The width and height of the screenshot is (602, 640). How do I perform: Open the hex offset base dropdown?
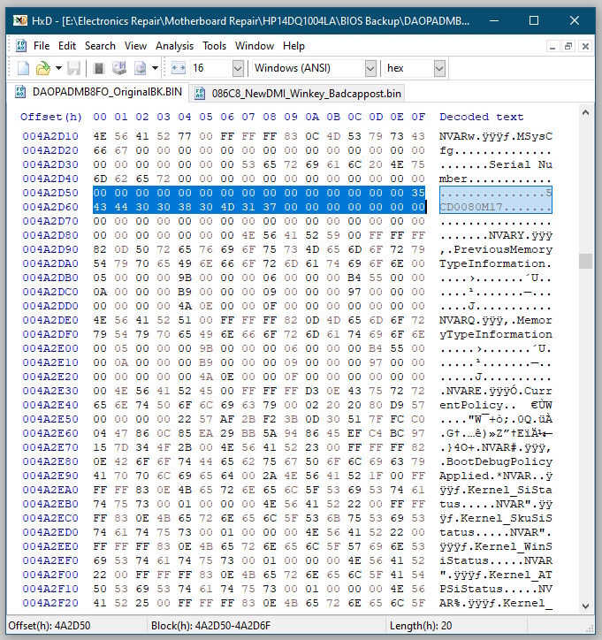tap(439, 68)
